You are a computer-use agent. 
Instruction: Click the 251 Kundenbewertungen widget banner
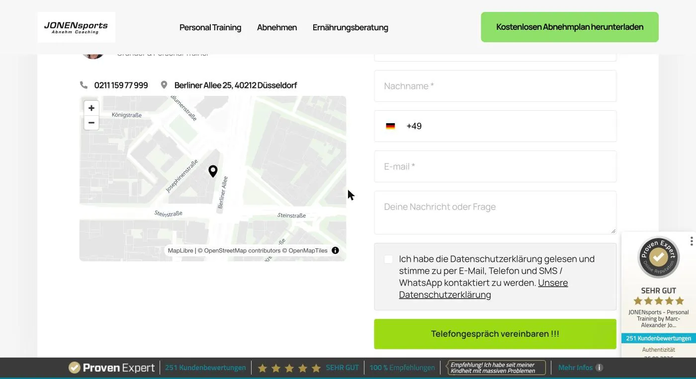click(659, 338)
